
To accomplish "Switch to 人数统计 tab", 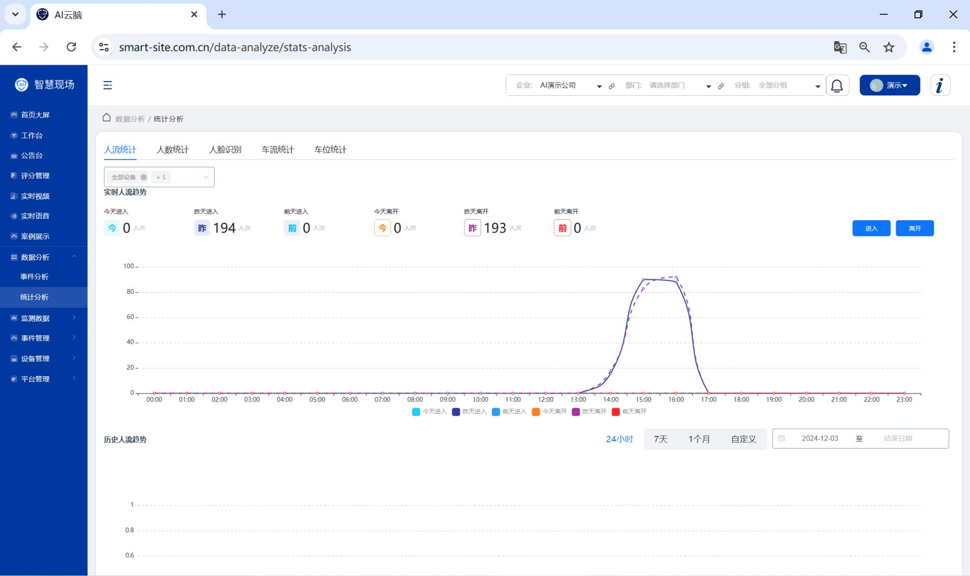I will (x=173, y=149).
